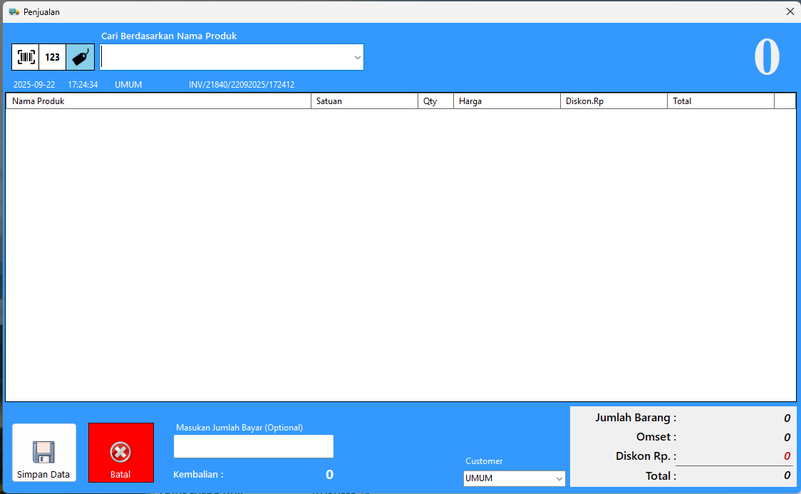Select the Total column header
801x494 pixels.
click(x=720, y=101)
